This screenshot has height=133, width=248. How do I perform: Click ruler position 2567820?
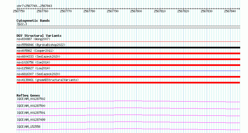[x=183, y=11]
